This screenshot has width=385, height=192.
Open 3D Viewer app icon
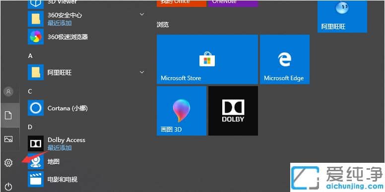pyautogui.click(x=36, y=4)
